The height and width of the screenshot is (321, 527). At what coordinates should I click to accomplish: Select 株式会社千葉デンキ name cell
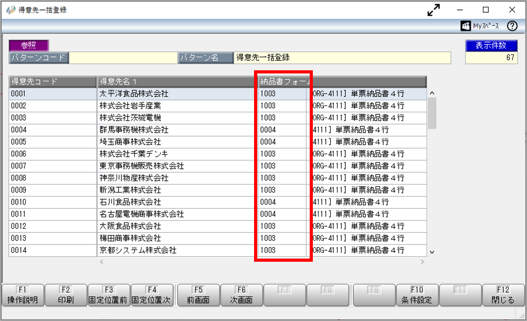click(177, 154)
